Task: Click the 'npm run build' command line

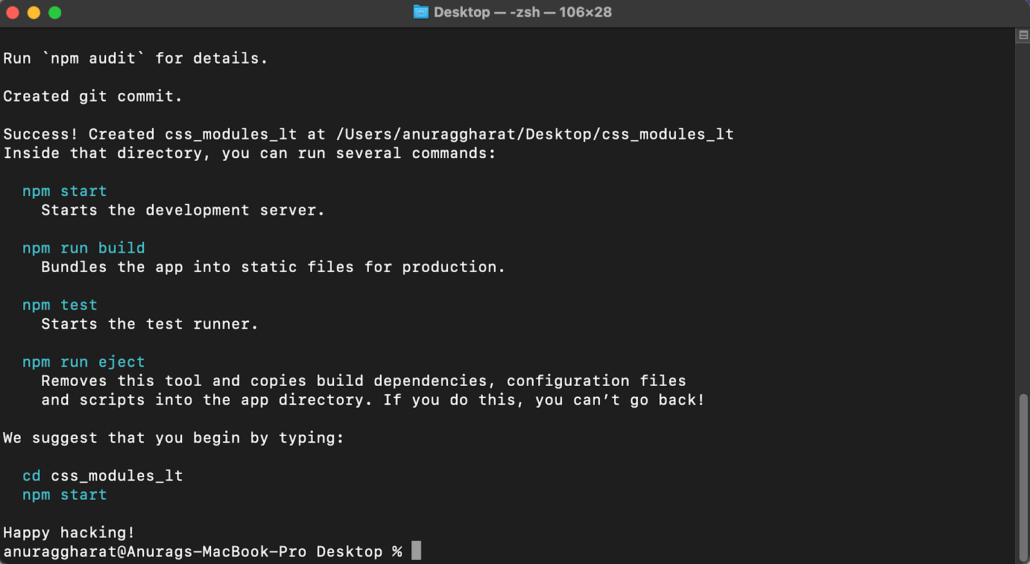Action: point(84,248)
